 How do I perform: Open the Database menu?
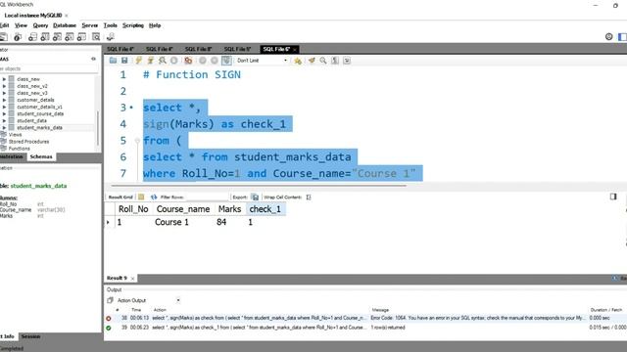[65, 25]
